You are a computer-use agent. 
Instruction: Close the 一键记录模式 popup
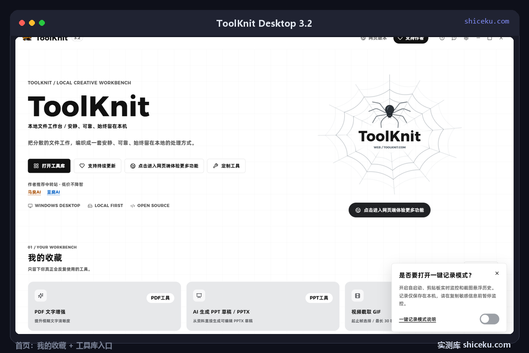[x=497, y=273]
